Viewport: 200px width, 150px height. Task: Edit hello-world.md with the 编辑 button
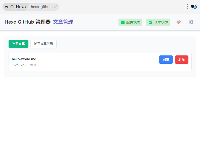pos(166,59)
